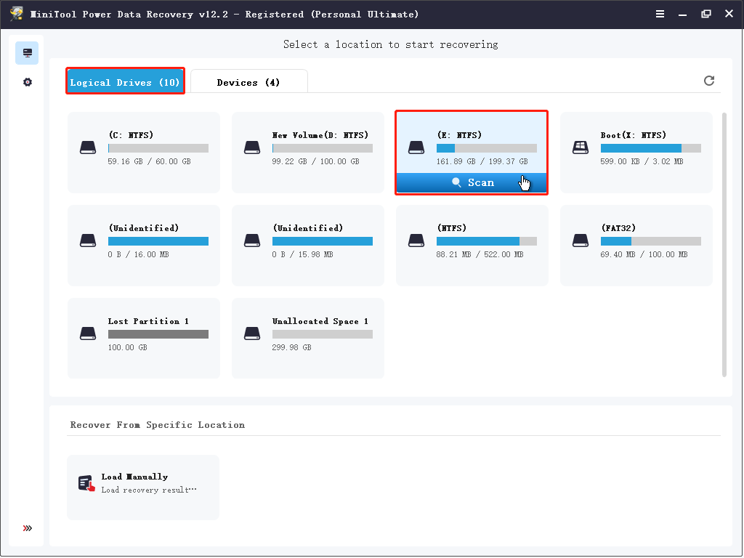The image size is (744, 558).
Task: Switch to the Devices (4) tab
Action: tap(248, 82)
